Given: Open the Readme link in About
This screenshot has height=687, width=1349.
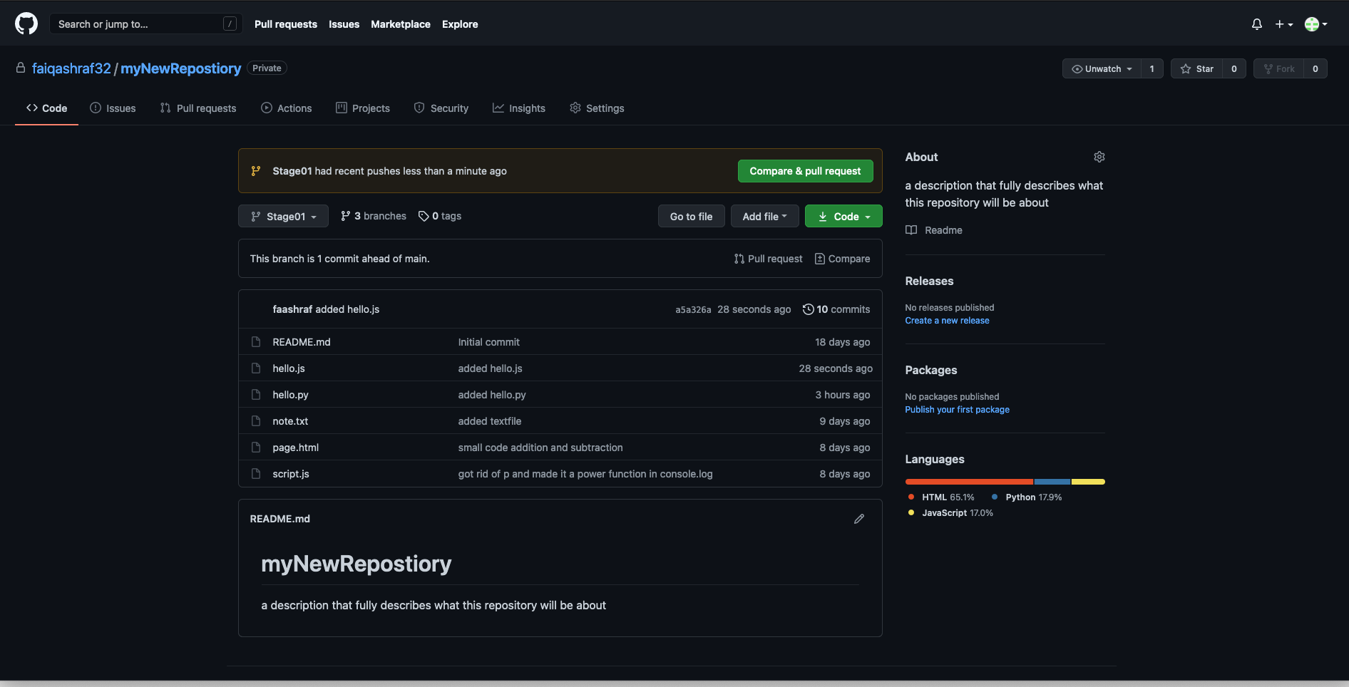Looking at the screenshot, I should tap(934, 230).
